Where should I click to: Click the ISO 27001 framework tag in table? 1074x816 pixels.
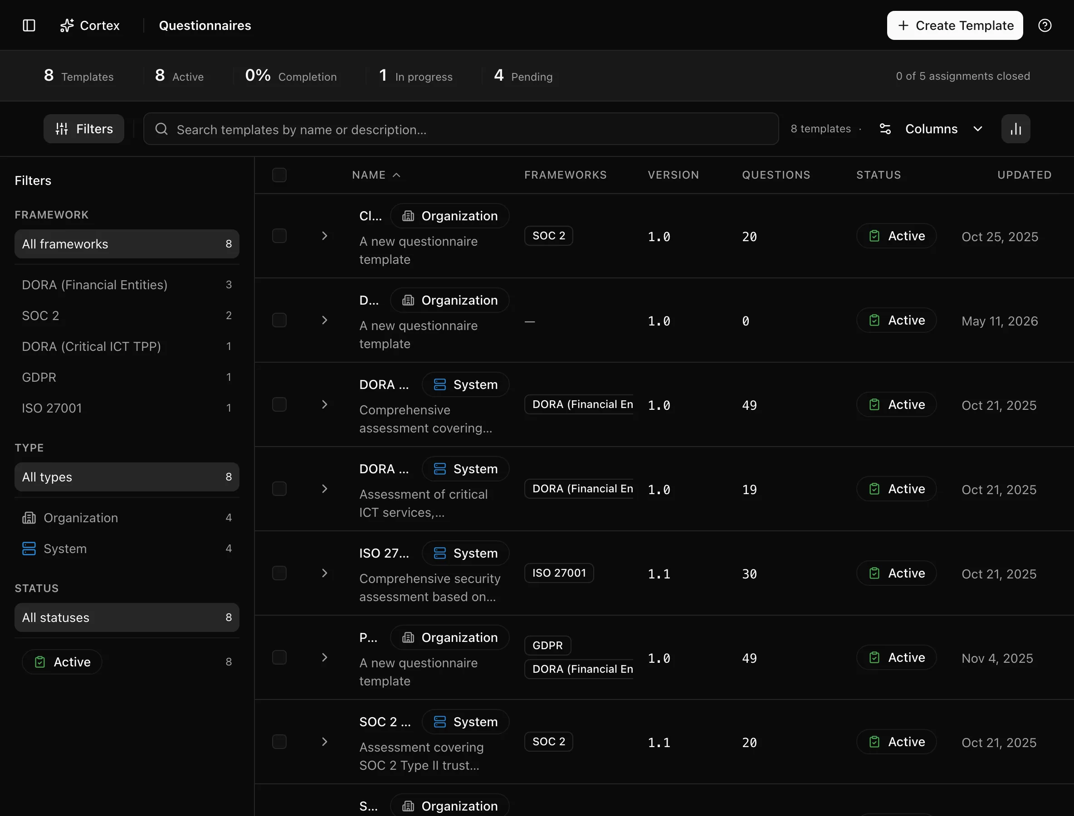pyautogui.click(x=559, y=573)
